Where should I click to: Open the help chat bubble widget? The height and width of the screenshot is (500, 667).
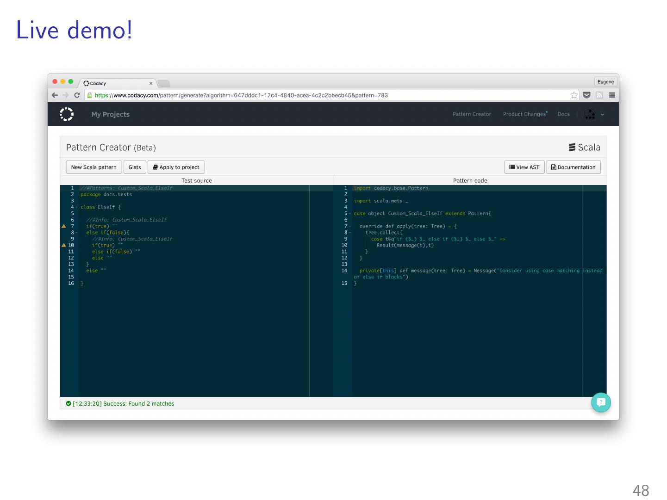[601, 402]
